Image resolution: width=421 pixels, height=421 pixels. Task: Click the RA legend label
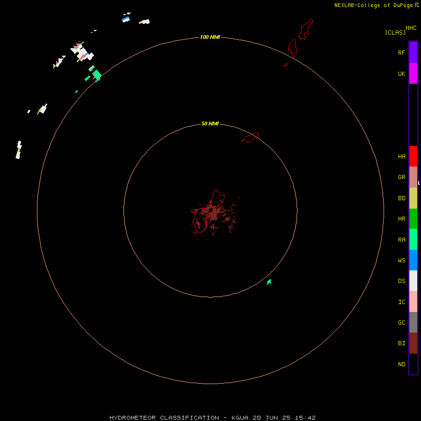click(402, 240)
